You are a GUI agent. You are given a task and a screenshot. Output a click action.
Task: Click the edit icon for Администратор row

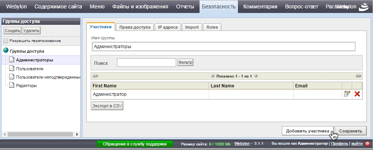pyautogui.click(x=347, y=94)
